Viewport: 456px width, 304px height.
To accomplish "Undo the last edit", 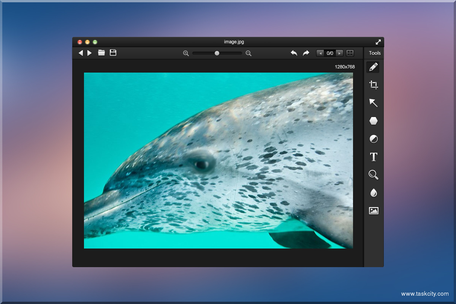I will point(294,53).
